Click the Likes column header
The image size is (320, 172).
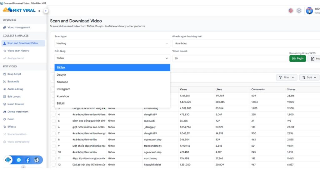tap(218, 89)
